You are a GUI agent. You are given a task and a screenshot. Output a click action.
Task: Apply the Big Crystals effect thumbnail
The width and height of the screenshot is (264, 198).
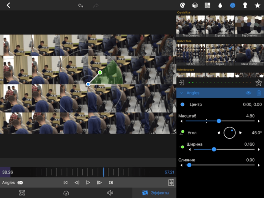click(x=249, y=26)
